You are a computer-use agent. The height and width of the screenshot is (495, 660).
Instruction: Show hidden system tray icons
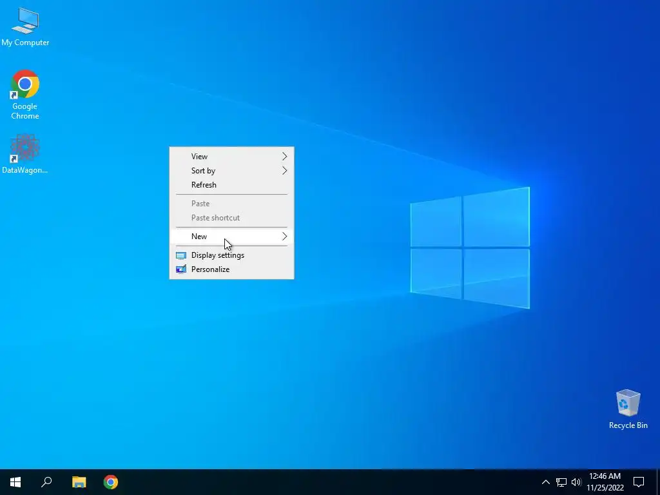pos(545,482)
